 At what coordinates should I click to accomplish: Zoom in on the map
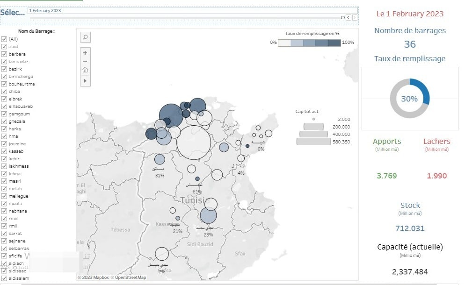point(85,53)
